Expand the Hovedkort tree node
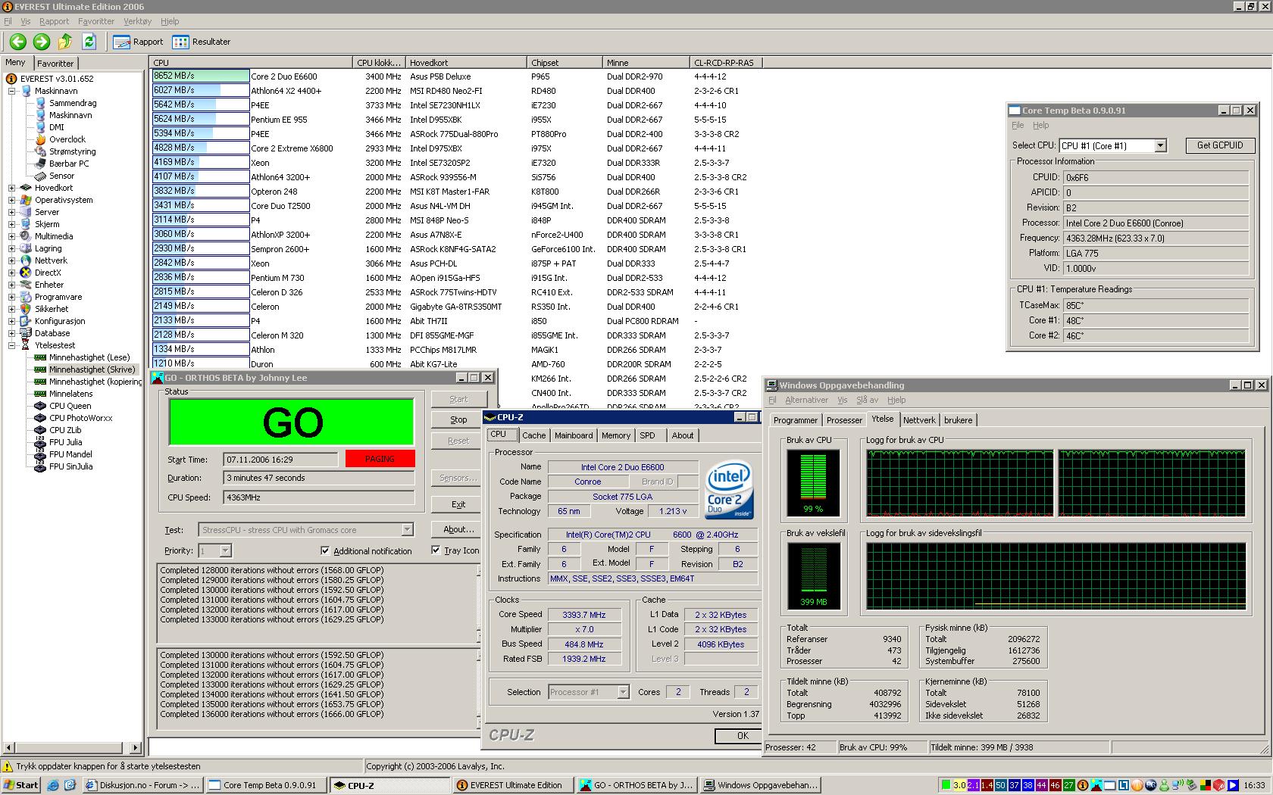The width and height of the screenshot is (1273, 795). [12, 188]
